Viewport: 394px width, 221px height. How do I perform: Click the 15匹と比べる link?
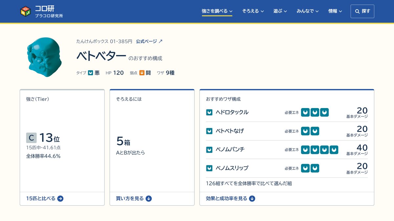[x=45, y=198]
